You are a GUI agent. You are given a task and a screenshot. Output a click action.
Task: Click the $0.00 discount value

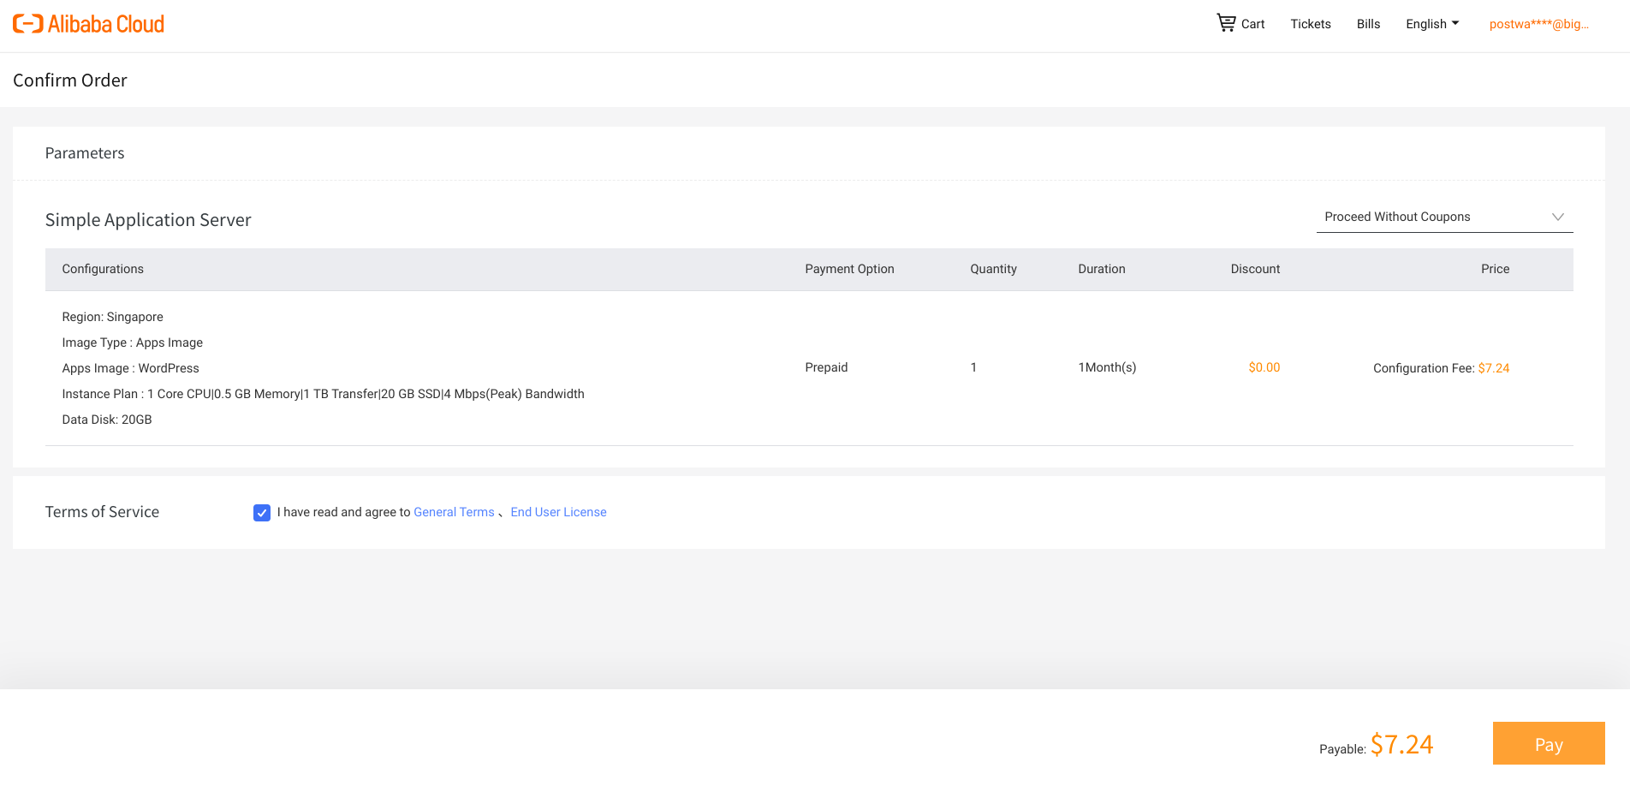pyautogui.click(x=1264, y=367)
